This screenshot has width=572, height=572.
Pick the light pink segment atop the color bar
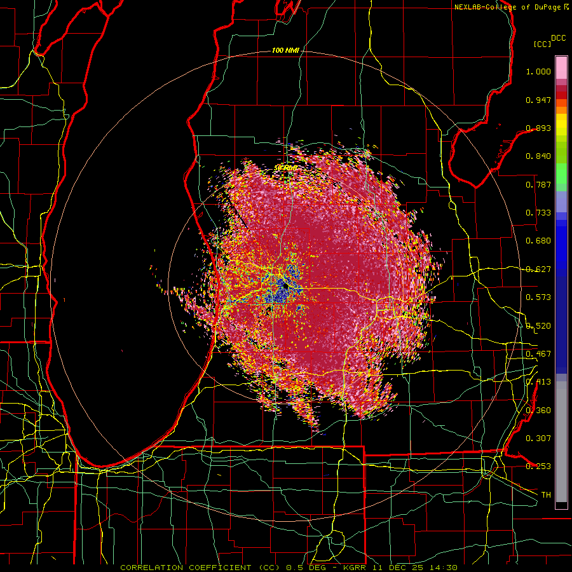[561, 67]
